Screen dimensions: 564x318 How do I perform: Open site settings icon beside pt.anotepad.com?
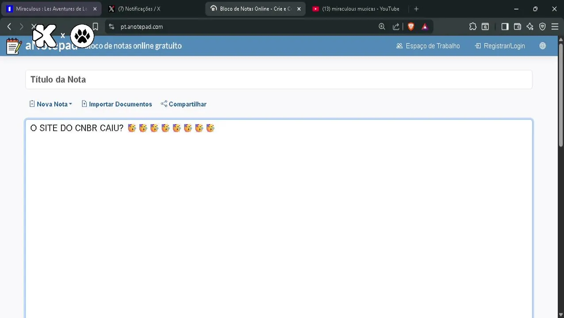pyautogui.click(x=111, y=27)
